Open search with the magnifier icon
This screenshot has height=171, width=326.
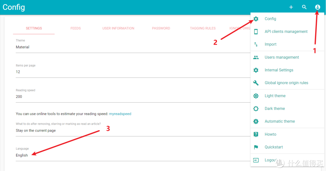(x=304, y=7)
